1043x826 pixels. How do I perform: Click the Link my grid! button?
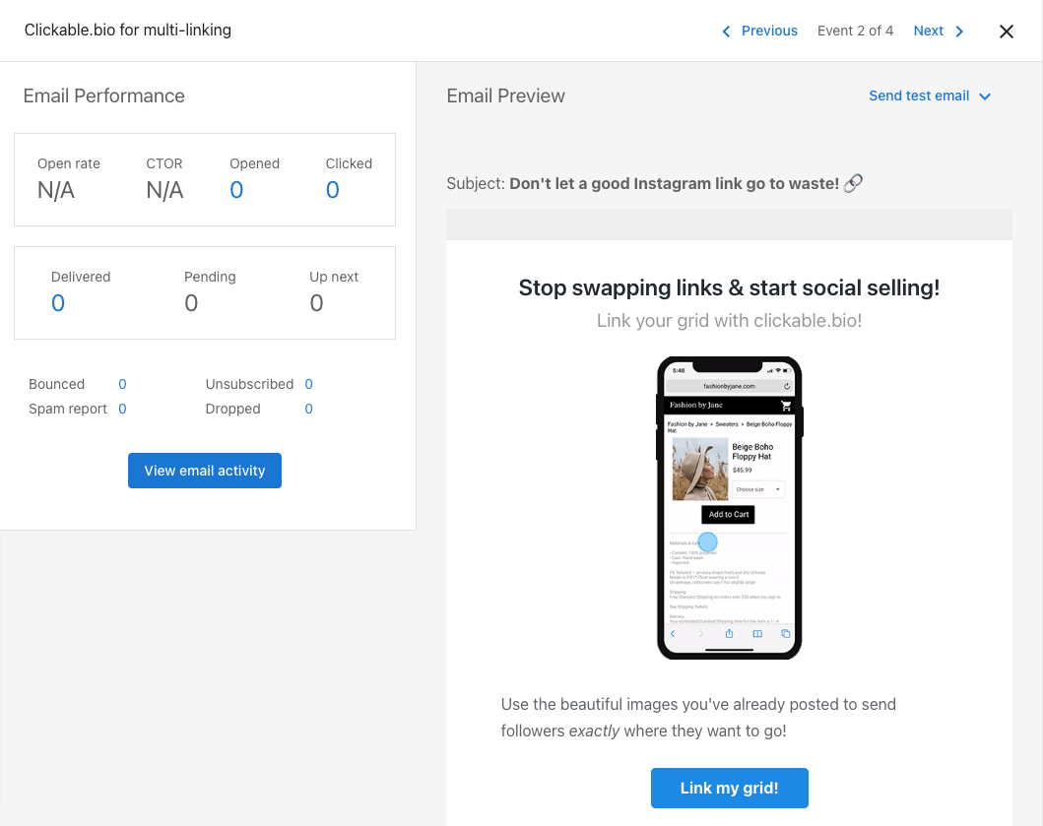coord(729,788)
